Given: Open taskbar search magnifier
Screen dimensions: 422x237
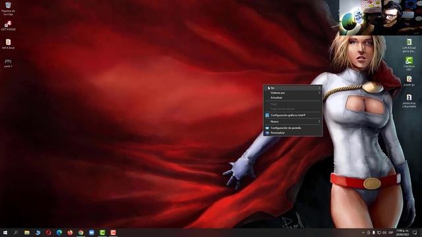Looking at the screenshot, I should pyautogui.click(x=16, y=232).
